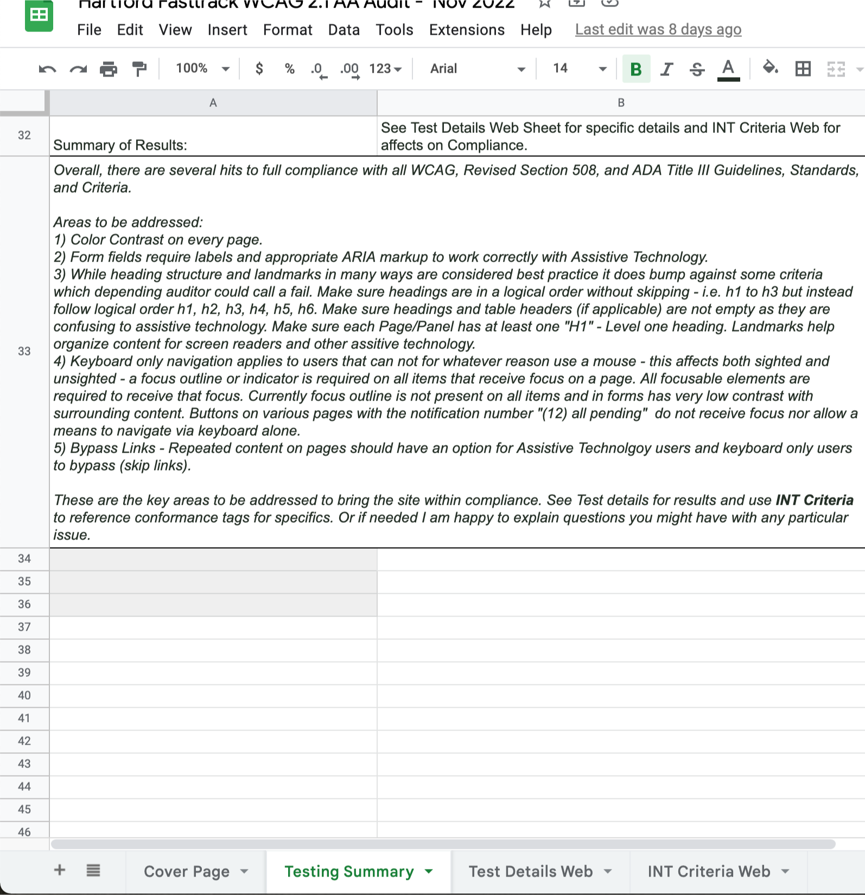Select column B header
This screenshot has height=895, width=865.
point(621,103)
